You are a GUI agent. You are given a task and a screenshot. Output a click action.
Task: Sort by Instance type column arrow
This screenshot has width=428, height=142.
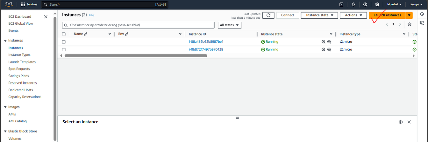click(x=404, y=34)
